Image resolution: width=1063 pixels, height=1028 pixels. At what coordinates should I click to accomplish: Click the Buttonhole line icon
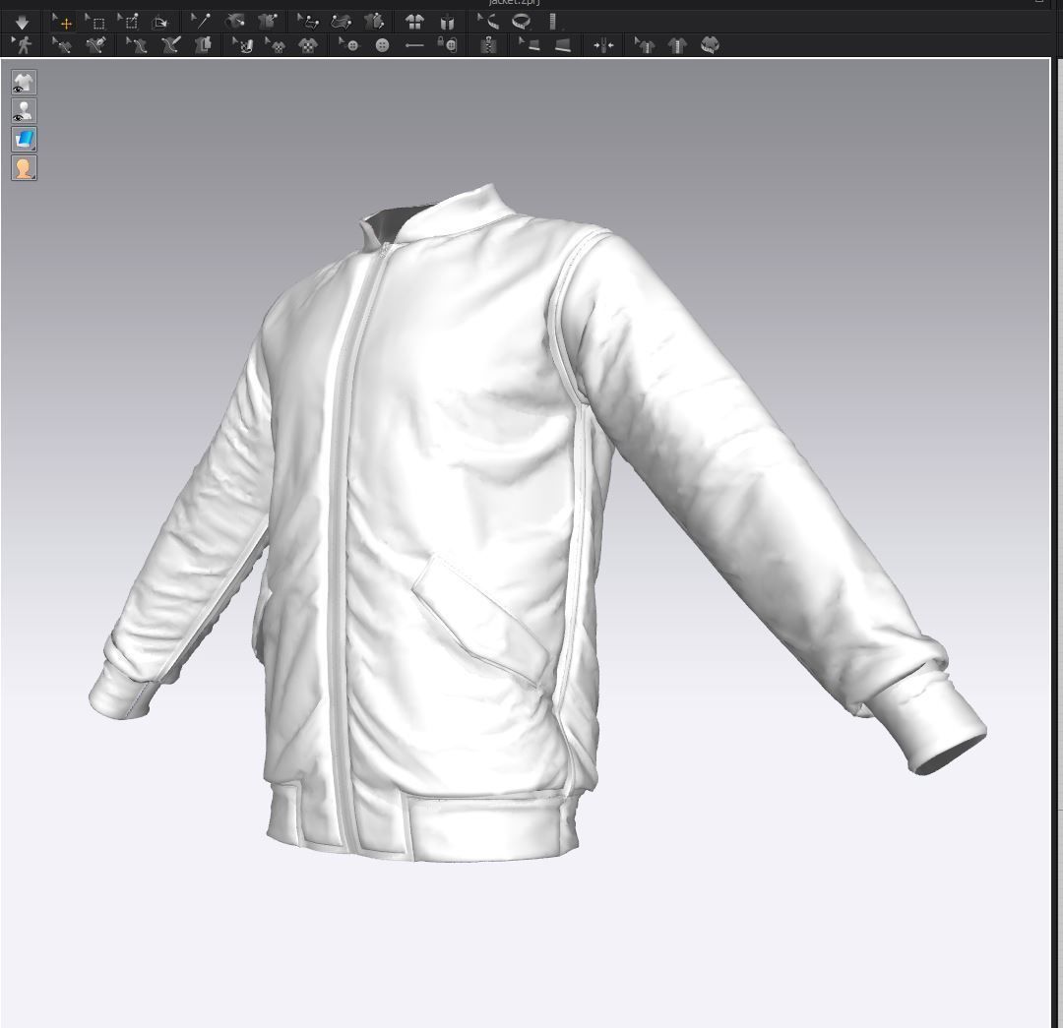[414, 45]
